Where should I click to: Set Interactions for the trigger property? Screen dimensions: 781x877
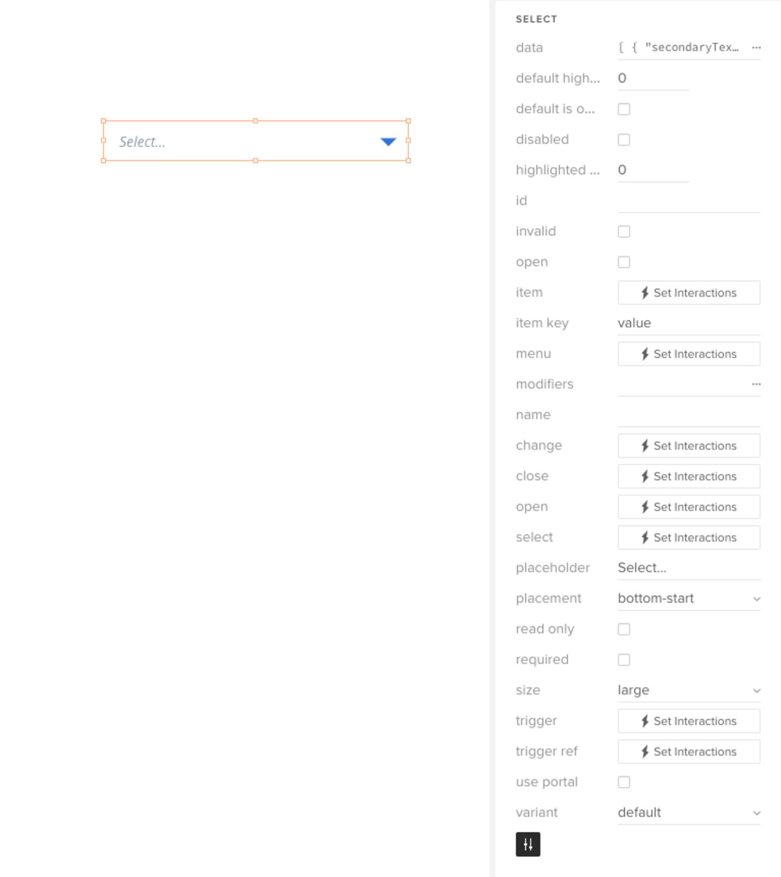point(688,721)
